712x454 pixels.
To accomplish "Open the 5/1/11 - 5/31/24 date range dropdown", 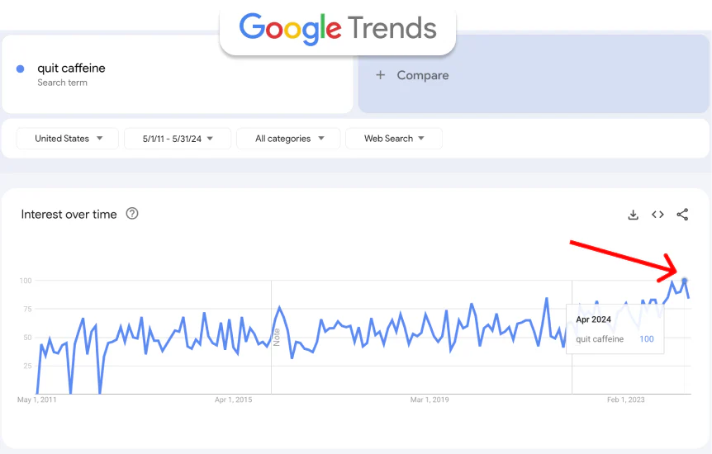I will [178, 139].
